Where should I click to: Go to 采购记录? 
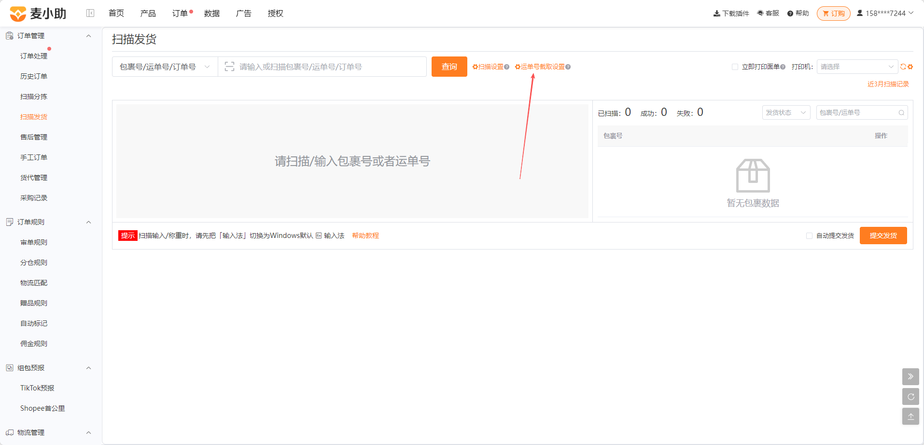(34, 198)
